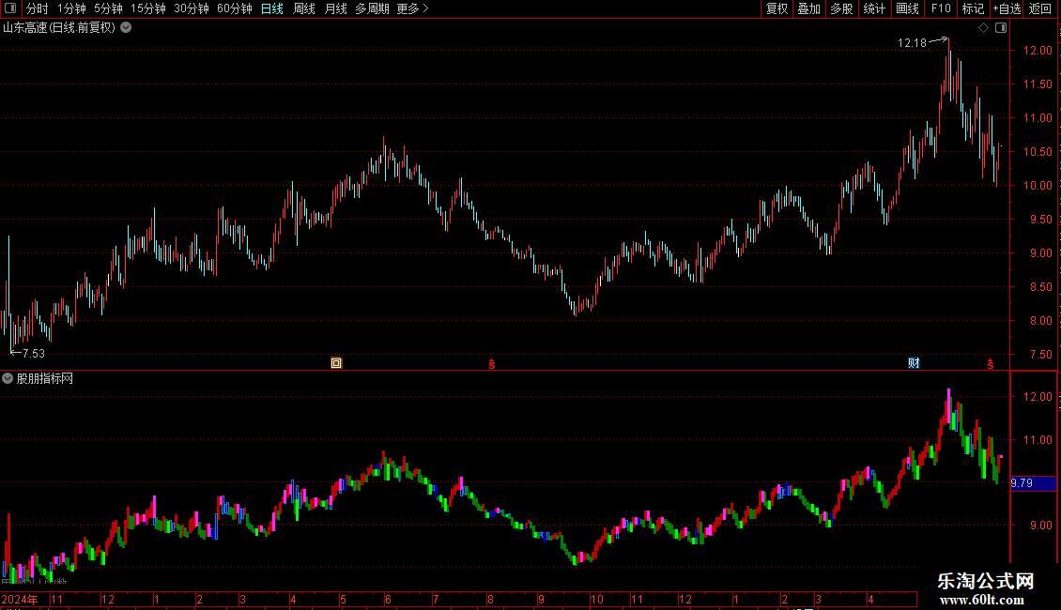Viewport: 1061px width, 610px height.
Task: Switch to 分时 intraday view
Action: coord(38,8)
